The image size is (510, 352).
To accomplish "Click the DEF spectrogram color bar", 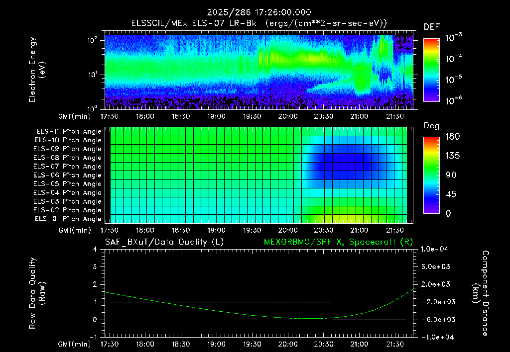I will click(431, 70).
